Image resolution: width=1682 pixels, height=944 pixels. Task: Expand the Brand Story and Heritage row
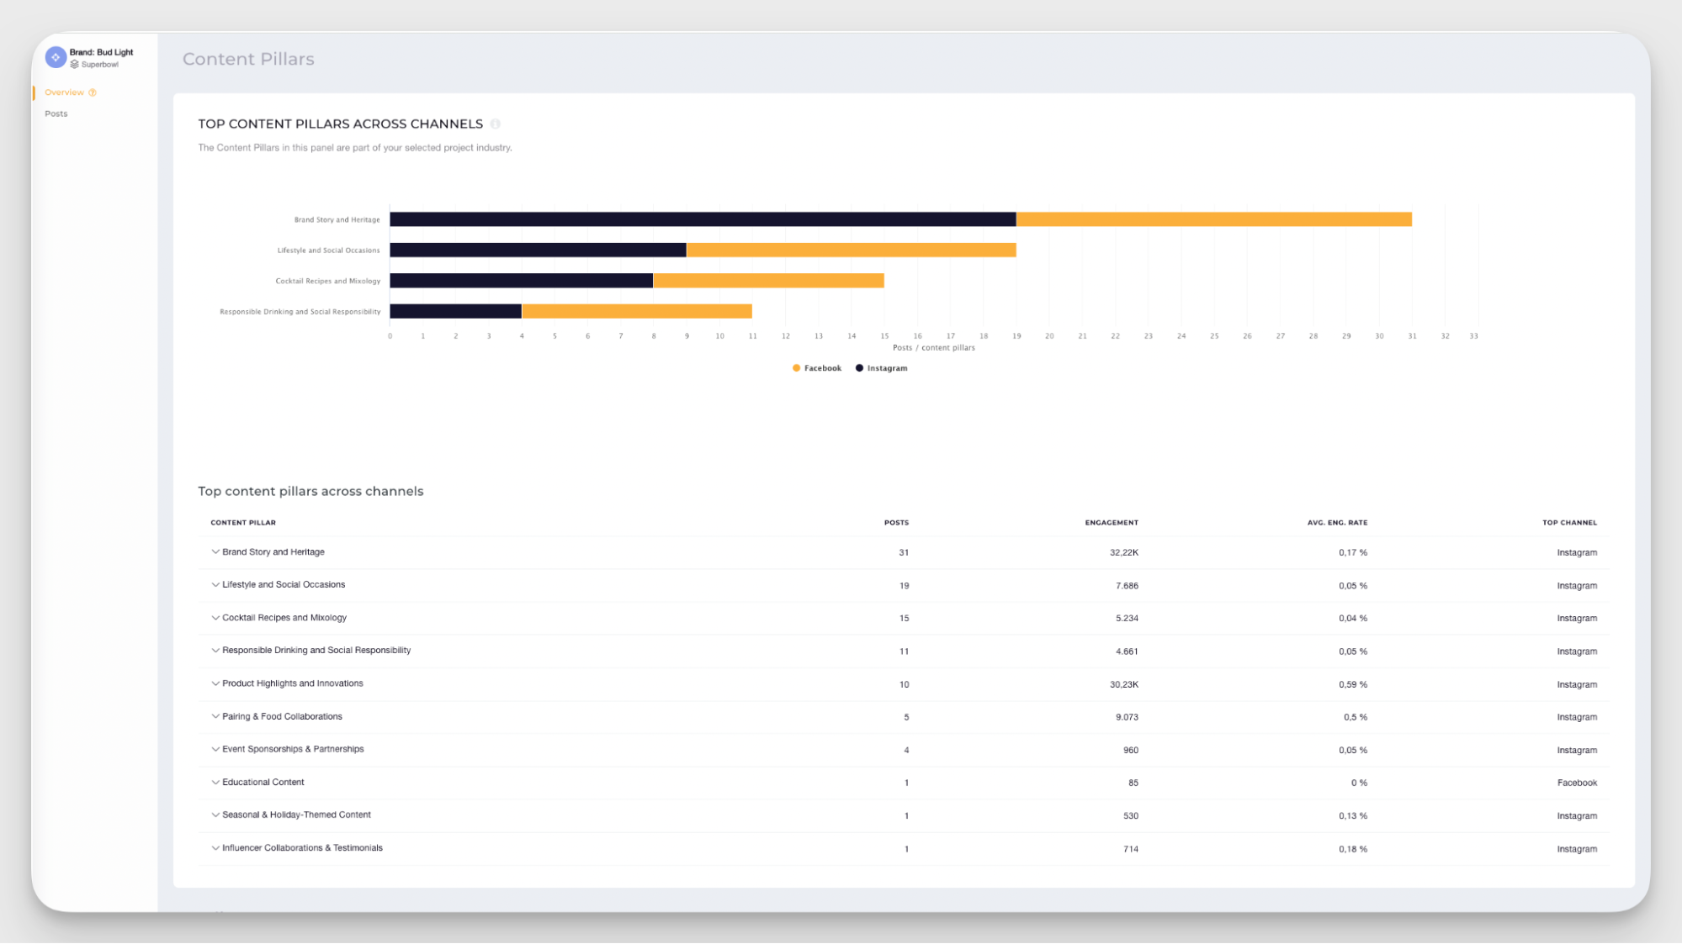pos(215,551)
